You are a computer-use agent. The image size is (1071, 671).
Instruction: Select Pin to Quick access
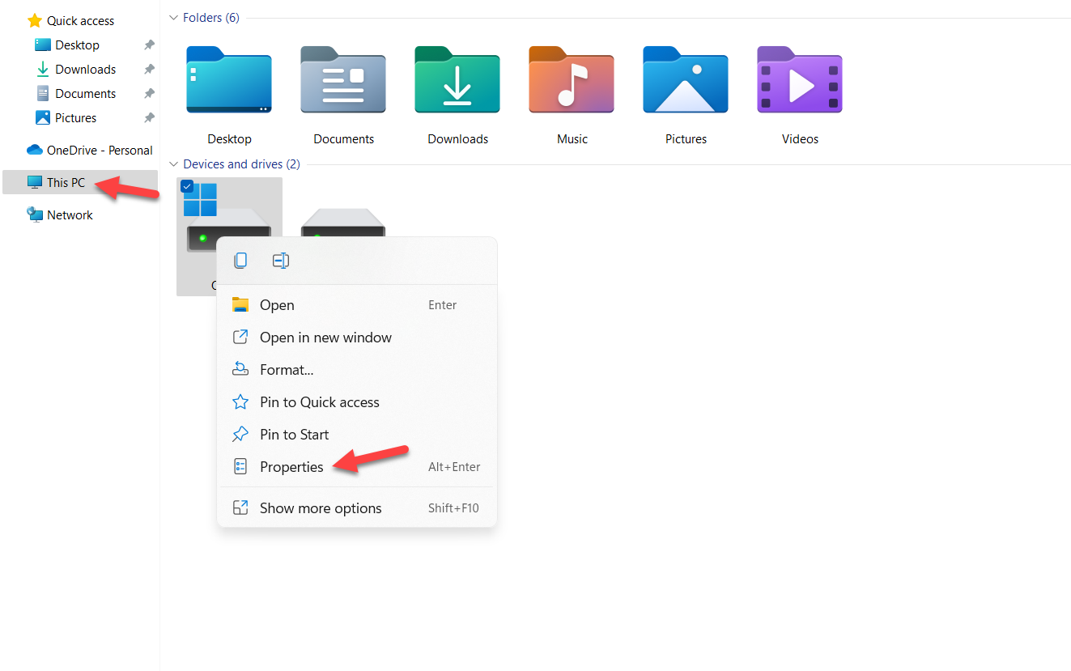pyautogui.click(x=319, y=402)
